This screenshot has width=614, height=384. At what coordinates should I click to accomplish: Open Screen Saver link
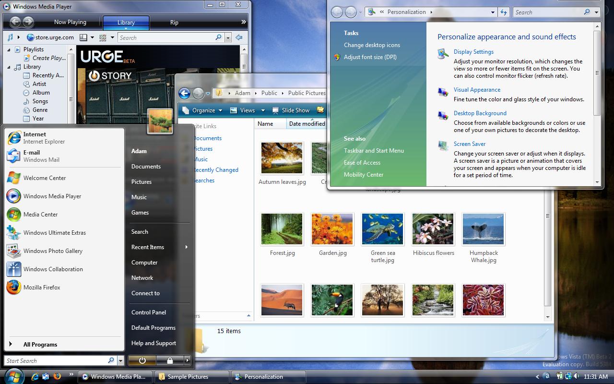click(x=470, y=144)
